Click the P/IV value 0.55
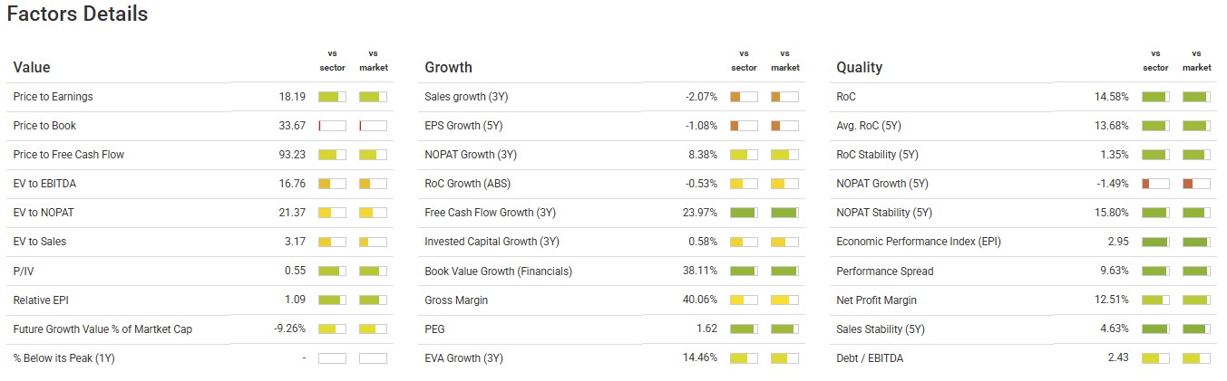Screen dimensions: 1227x381 [x=295, y=271]
